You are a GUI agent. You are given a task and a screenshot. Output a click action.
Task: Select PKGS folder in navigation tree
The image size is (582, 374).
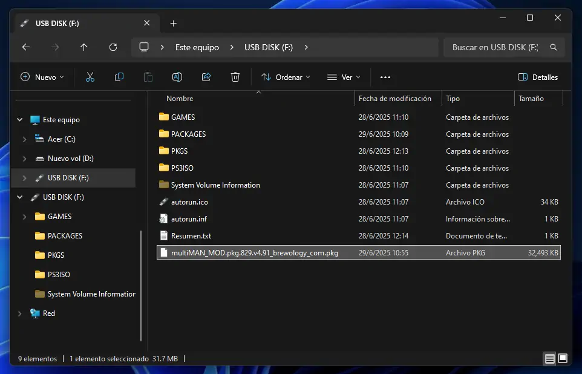click(56, 255)
